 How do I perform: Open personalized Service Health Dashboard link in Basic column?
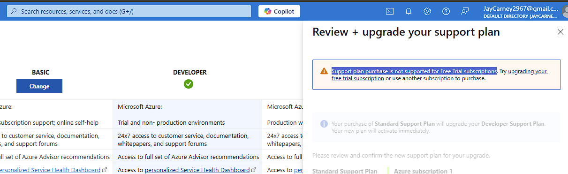[x=50, y=170]
